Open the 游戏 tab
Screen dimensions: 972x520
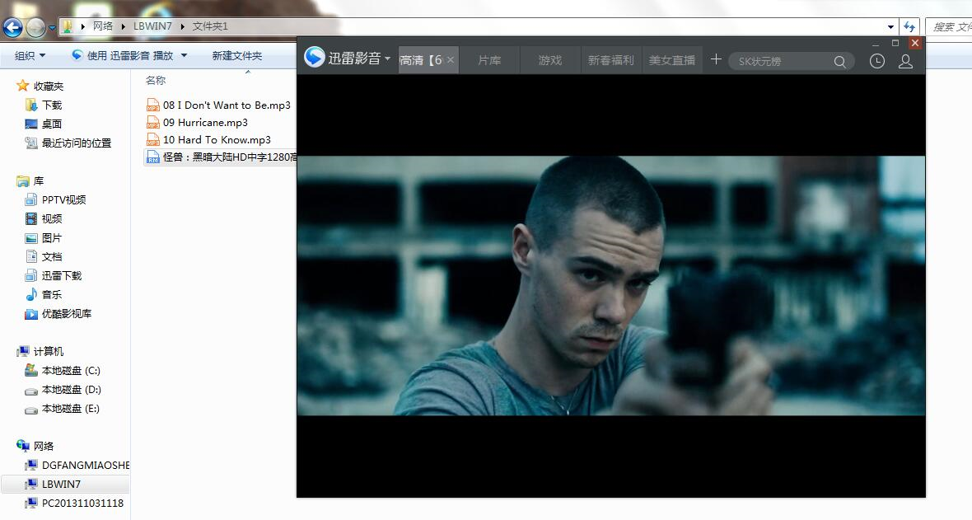tap(550, 60)
